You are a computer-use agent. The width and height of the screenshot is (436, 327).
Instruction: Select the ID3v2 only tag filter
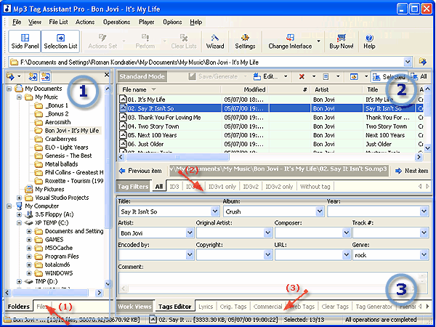[x=279, y=187]
